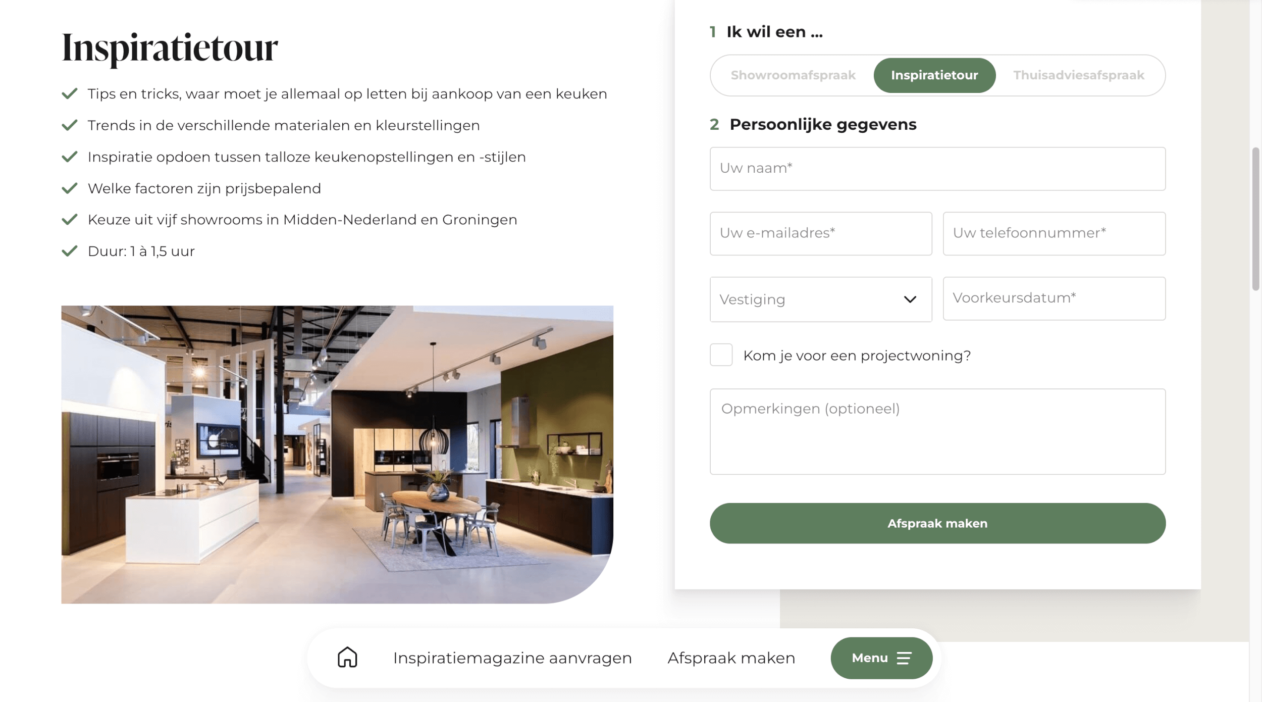Toggle the Inspiratietour option
Viewport: 1262px width, 702px height.
tap(934, 74)
